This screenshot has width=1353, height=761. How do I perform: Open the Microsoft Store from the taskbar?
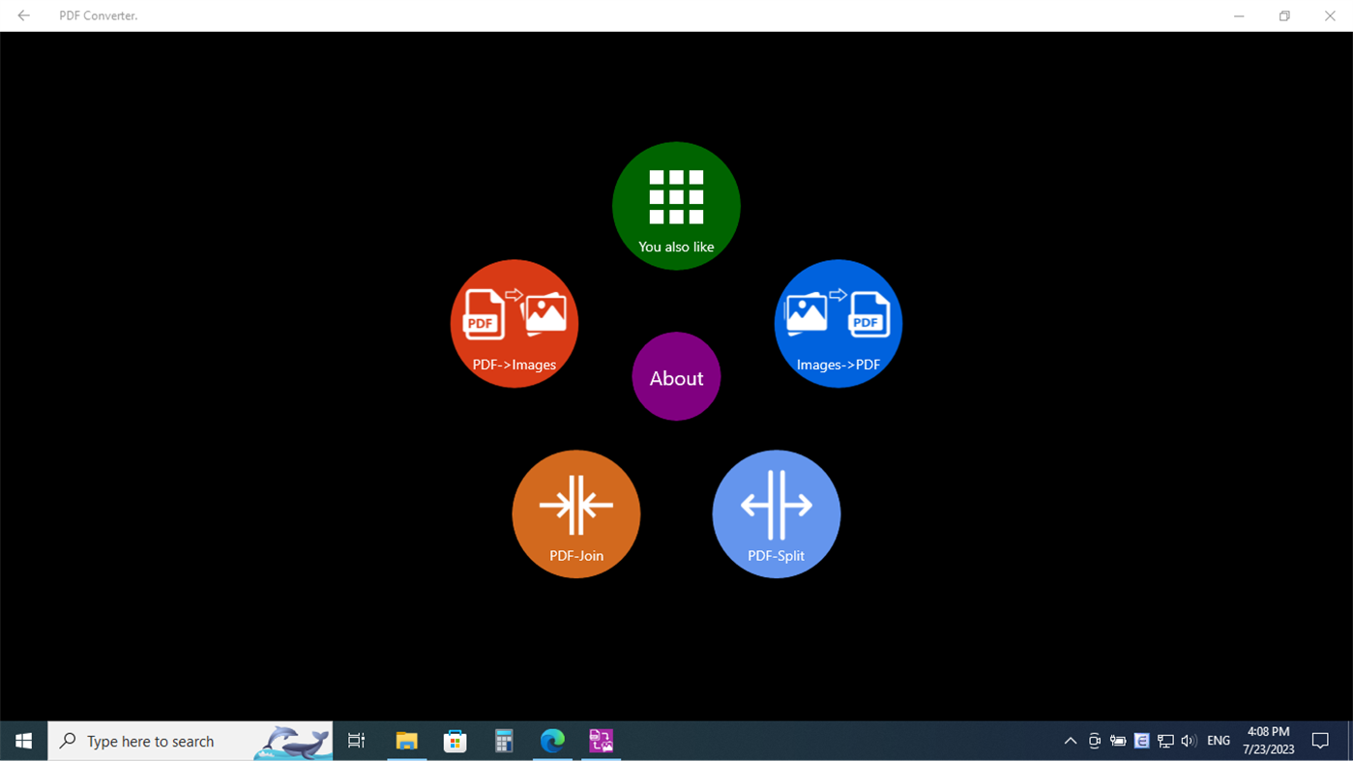point(455,741)
